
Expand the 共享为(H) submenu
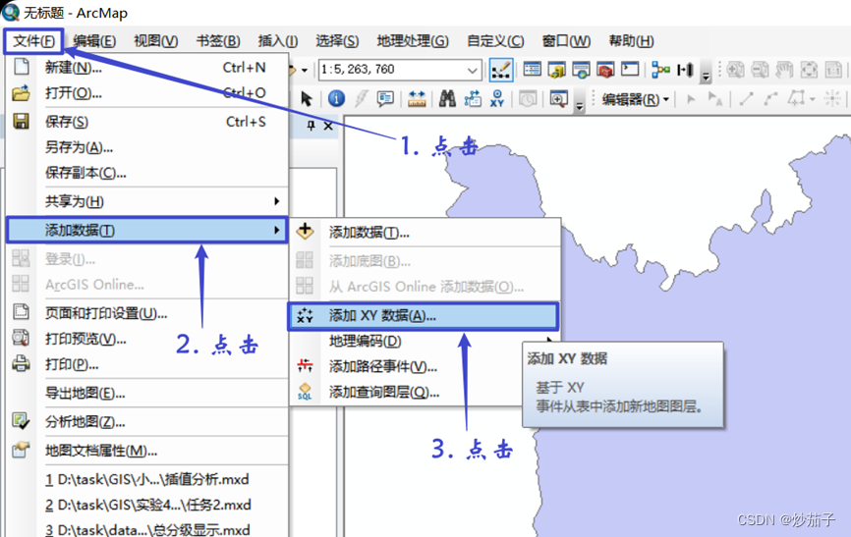147,201
